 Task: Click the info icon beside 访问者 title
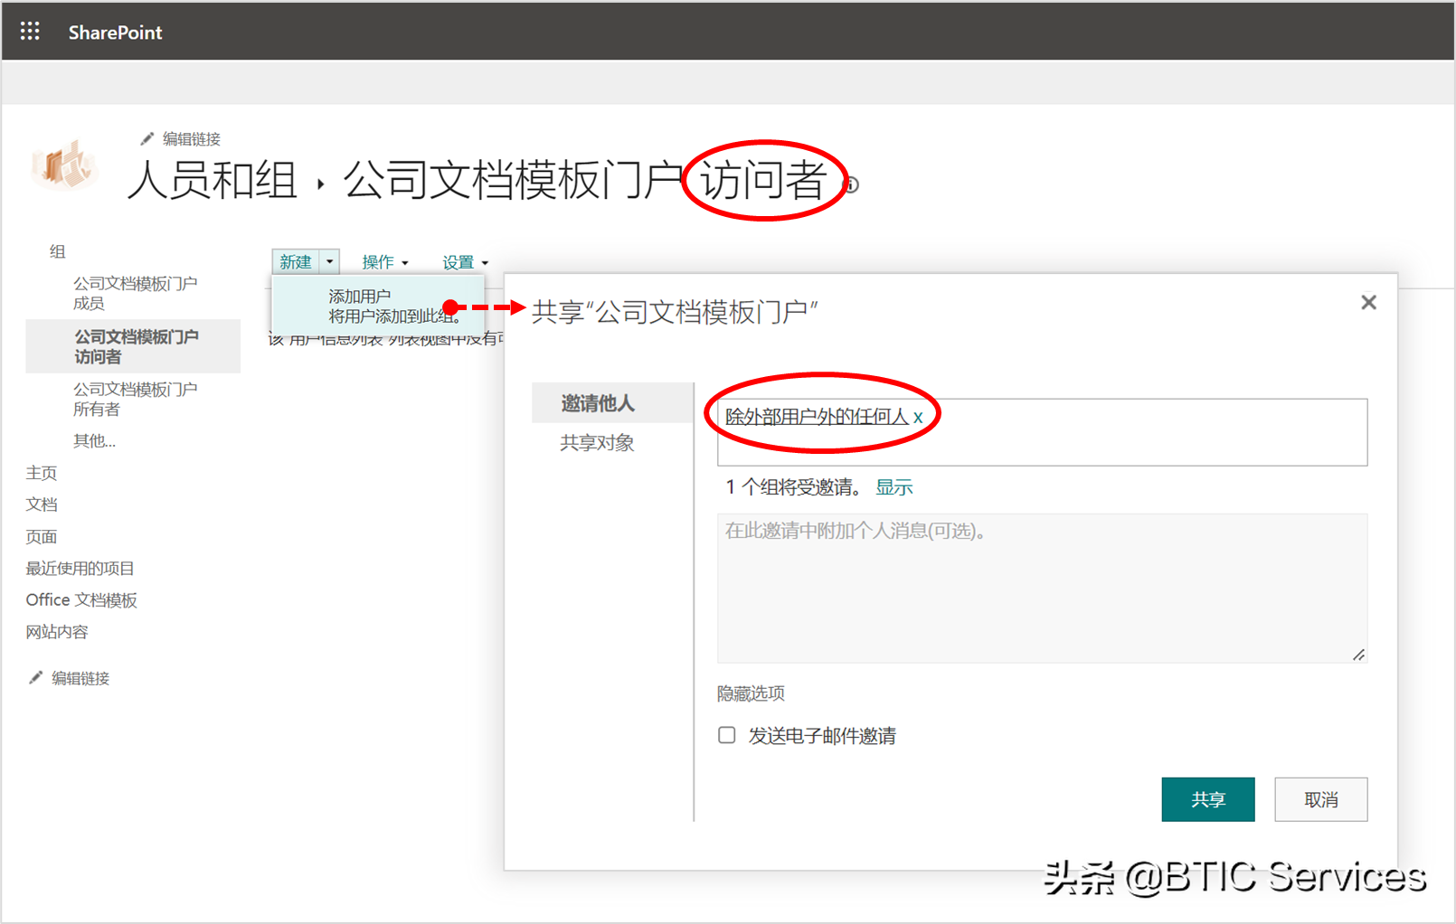(x=852, y=184)
